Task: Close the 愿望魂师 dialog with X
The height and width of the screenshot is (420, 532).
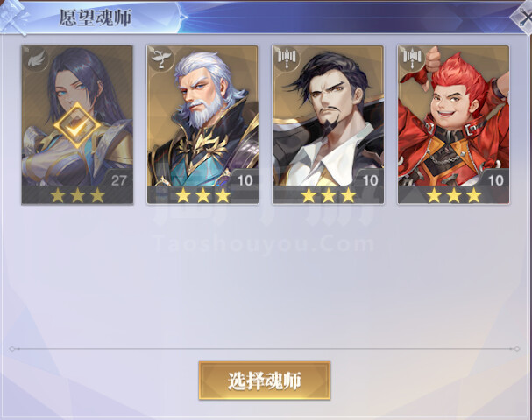Action: tap(521, 17)
